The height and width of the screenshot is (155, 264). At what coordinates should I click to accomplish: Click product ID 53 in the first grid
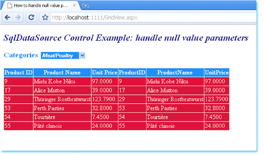(x=7, y=108)
